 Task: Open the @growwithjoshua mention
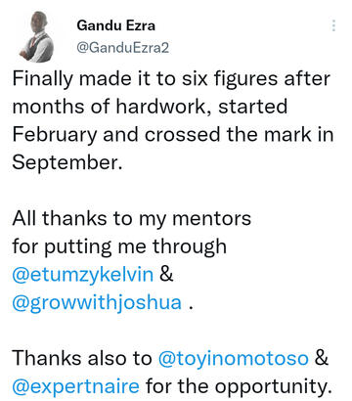pyautogui.click(x=97, y=302)
